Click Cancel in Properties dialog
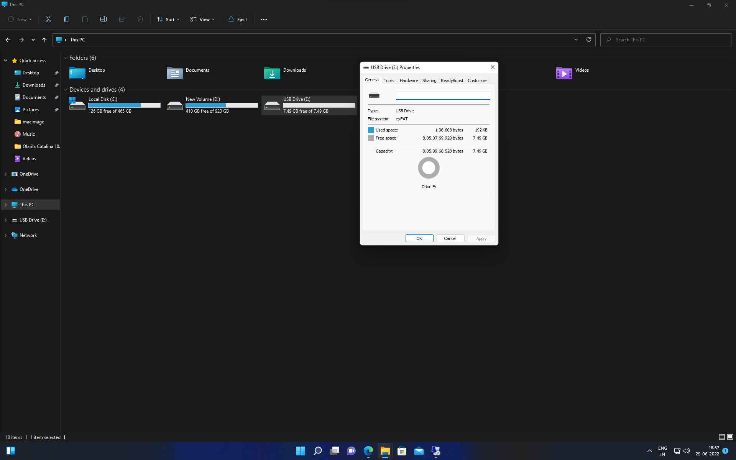The image size is (736, 460). pyautogui.click(x=450, y=238)
